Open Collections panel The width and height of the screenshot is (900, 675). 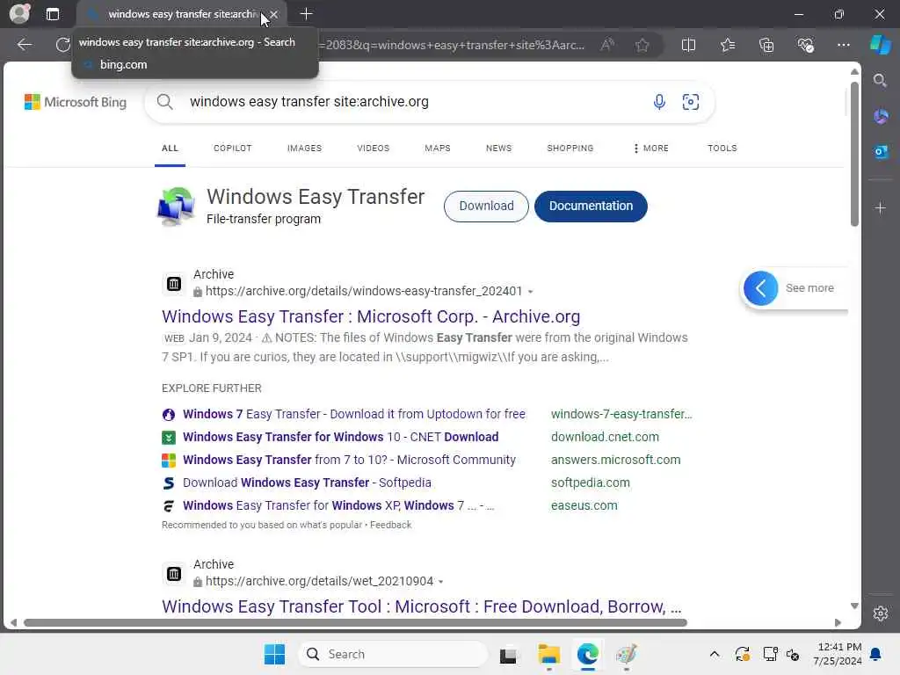click(x=766, y=45)
